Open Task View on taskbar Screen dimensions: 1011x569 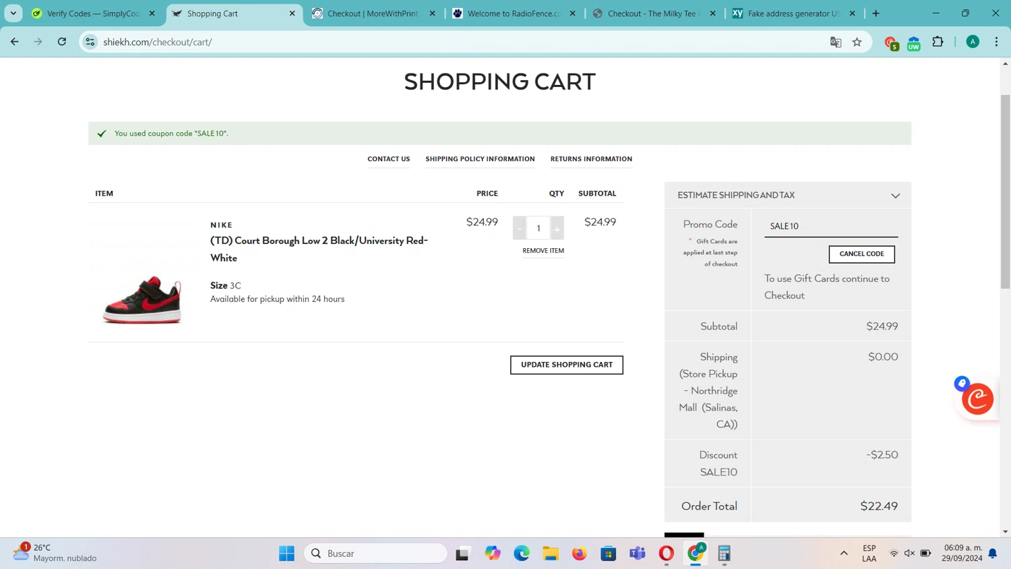[462, 553]
